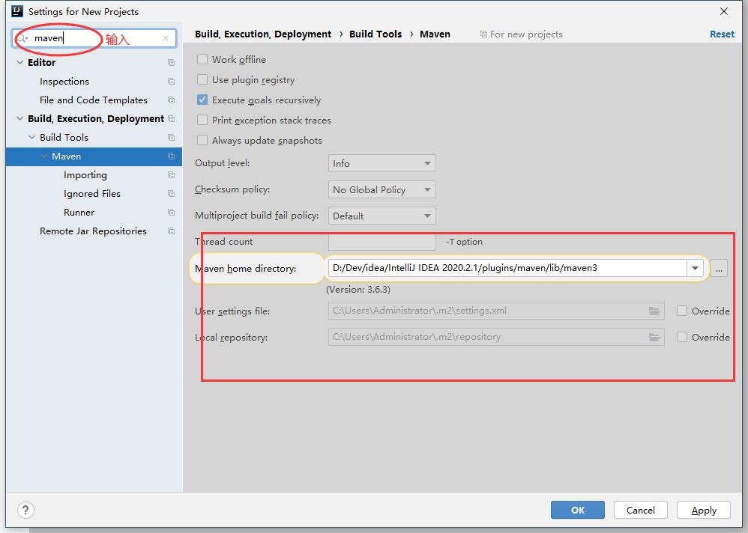Clear the maven search text
Viewport: 748px width, 533px height.
point(165,38)
